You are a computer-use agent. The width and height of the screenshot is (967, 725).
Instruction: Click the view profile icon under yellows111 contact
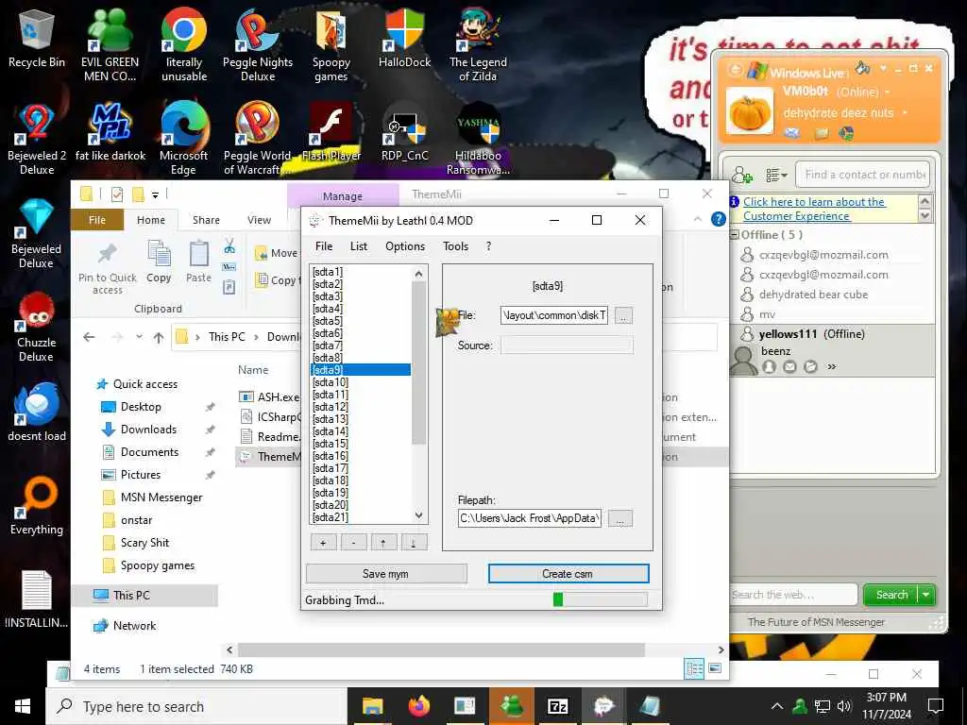[769, 367]
